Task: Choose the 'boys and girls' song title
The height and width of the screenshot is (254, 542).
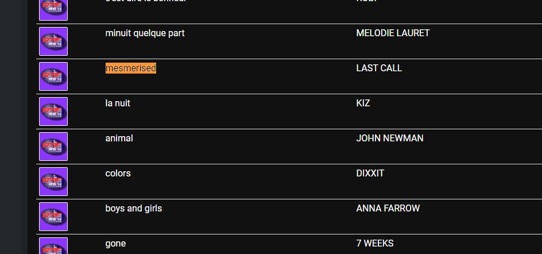Action: [133, 209]
